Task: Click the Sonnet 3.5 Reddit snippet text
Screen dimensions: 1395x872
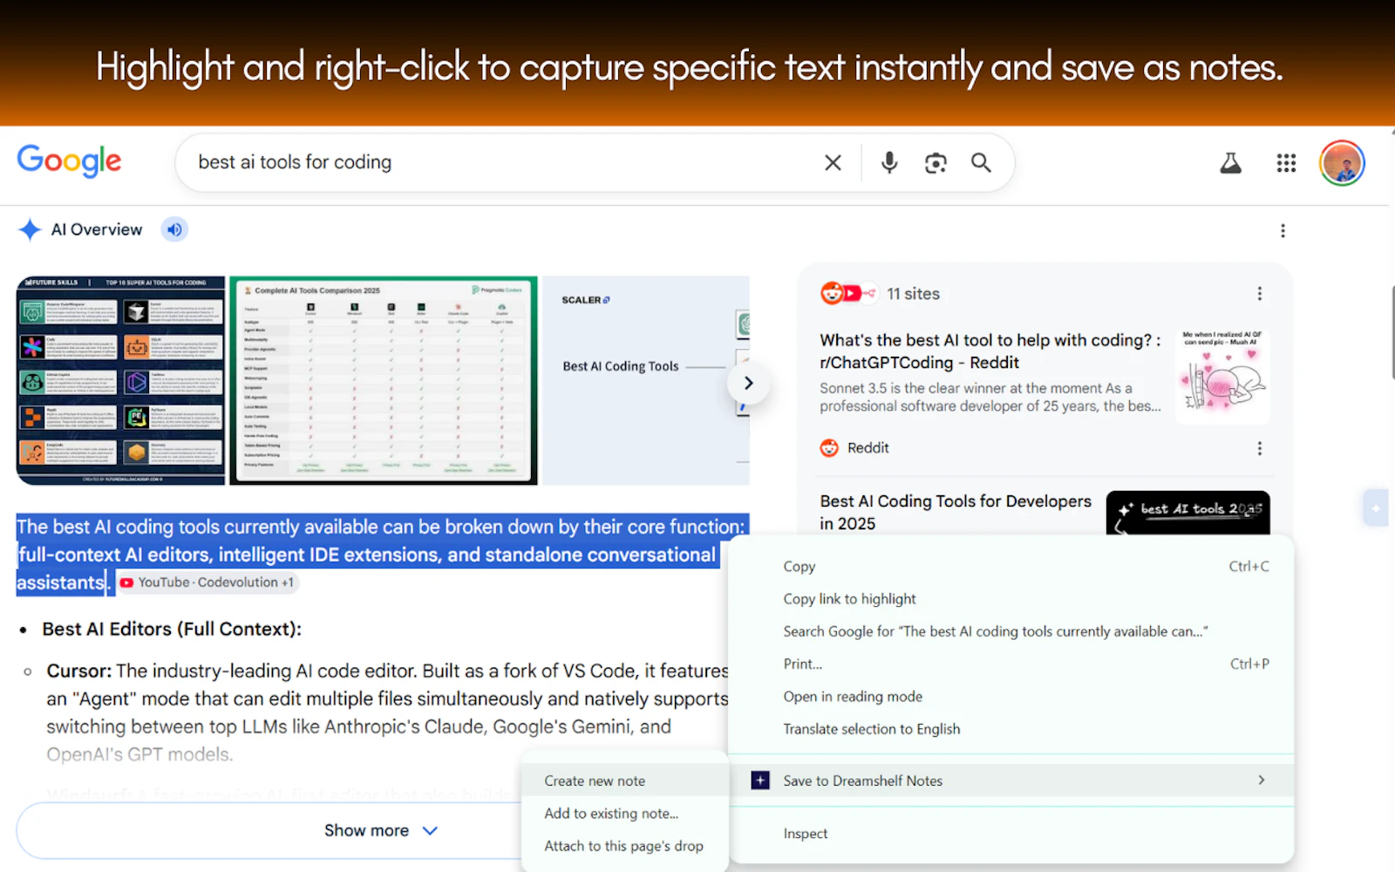Action: (990, 397)
